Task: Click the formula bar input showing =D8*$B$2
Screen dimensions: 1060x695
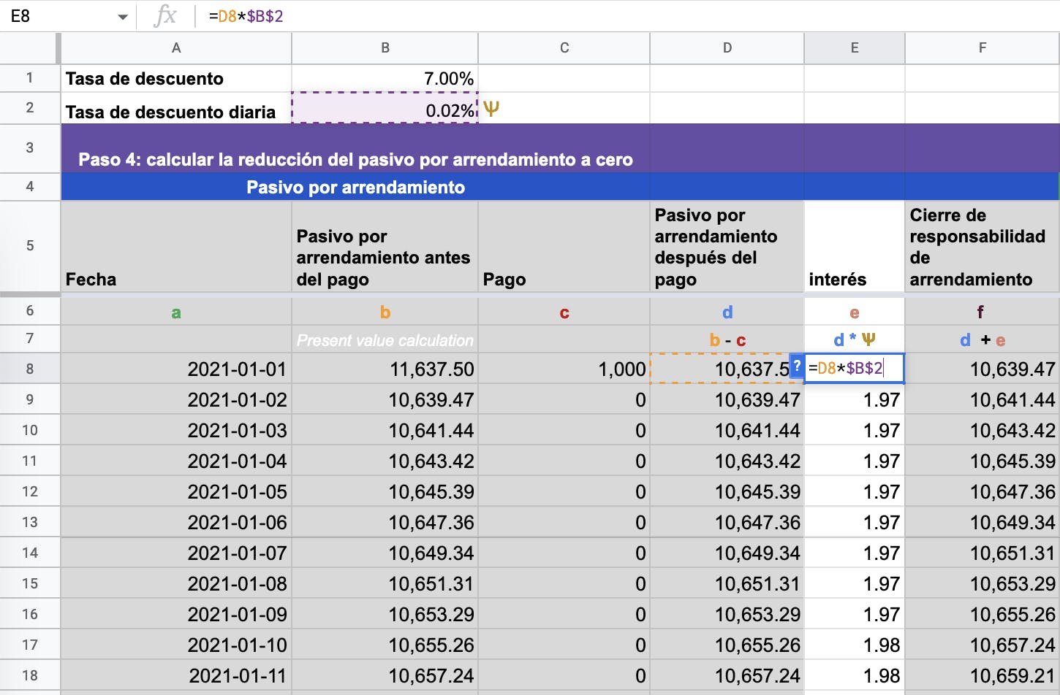Action: (629, 16)
